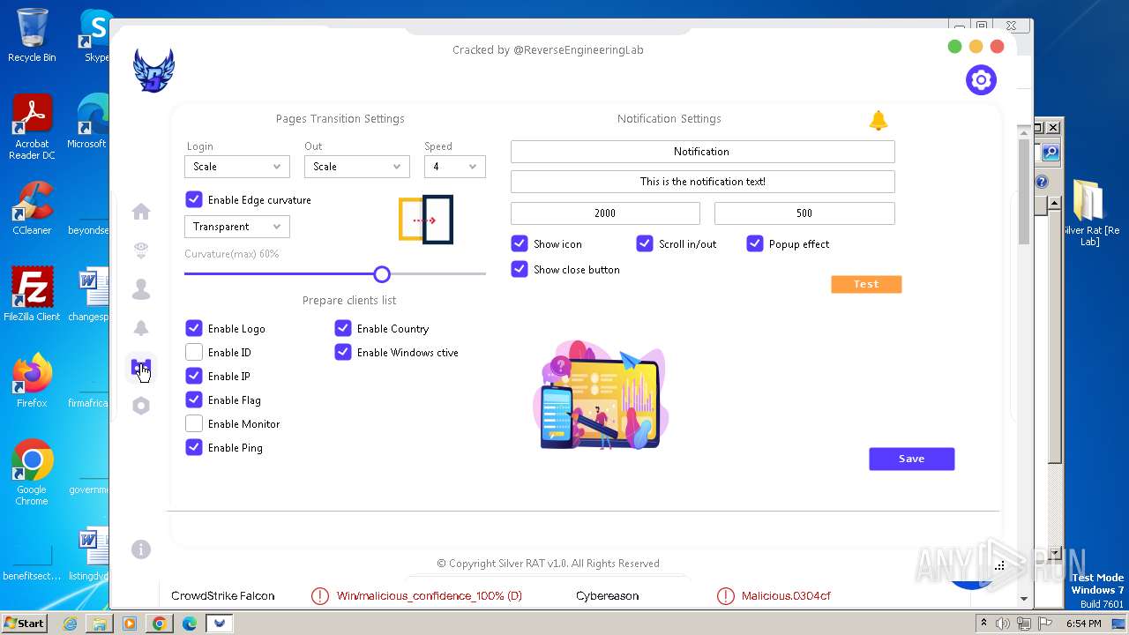1129x635 pixels.
Task: Open the hexagon builder sidebar icon
Action: click(141, 406)
